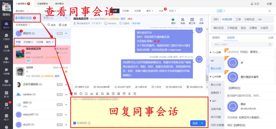Open the 星标 dropdown under 测试33
Screen dimensions: 276x129
click(x=50, y=42)
